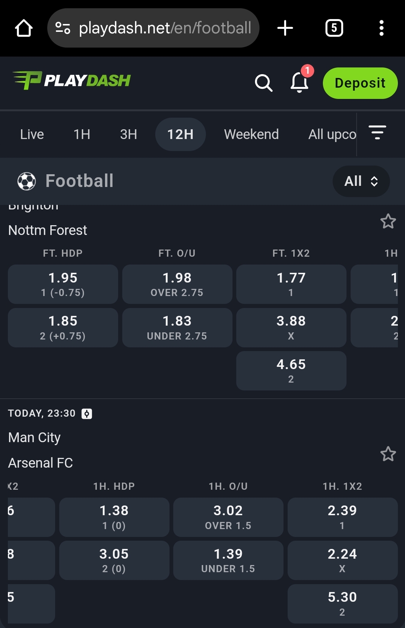Open the tab switcher showing 5 tabs
Image resolution: width=405 pixels, height=628 pixels.
pyautogui.click(x=334, y=28)
